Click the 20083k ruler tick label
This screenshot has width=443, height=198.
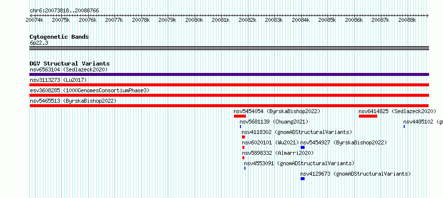(x=274, y=20)
